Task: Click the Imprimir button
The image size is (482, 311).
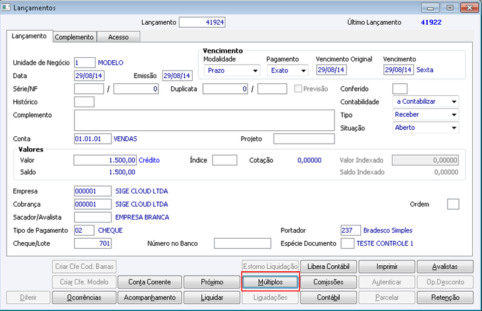Action: pyautogui.click(x=387, y=266)
